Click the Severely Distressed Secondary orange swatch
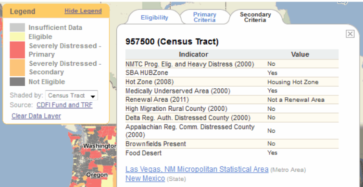 tap(17, 68)
